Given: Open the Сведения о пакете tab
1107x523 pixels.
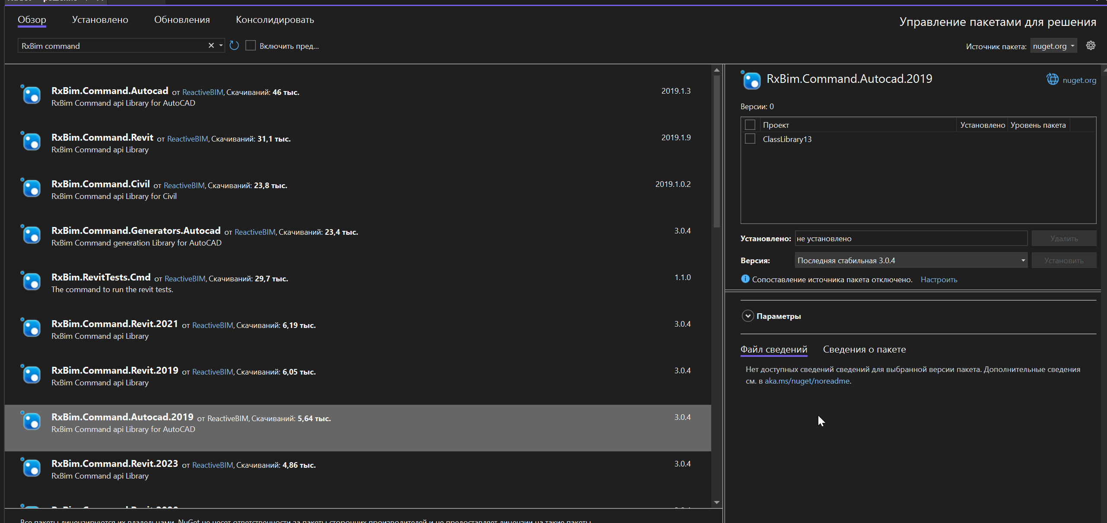Looking at the screenshot, I should 864,350.
